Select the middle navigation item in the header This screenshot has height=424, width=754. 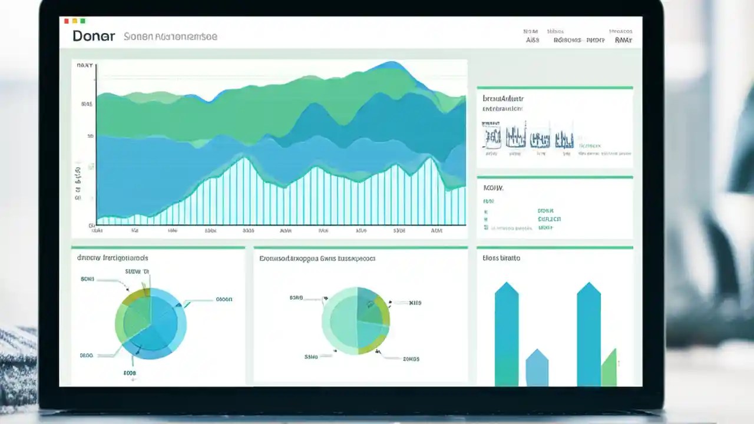pyautogui.click(x=567, y=40)
